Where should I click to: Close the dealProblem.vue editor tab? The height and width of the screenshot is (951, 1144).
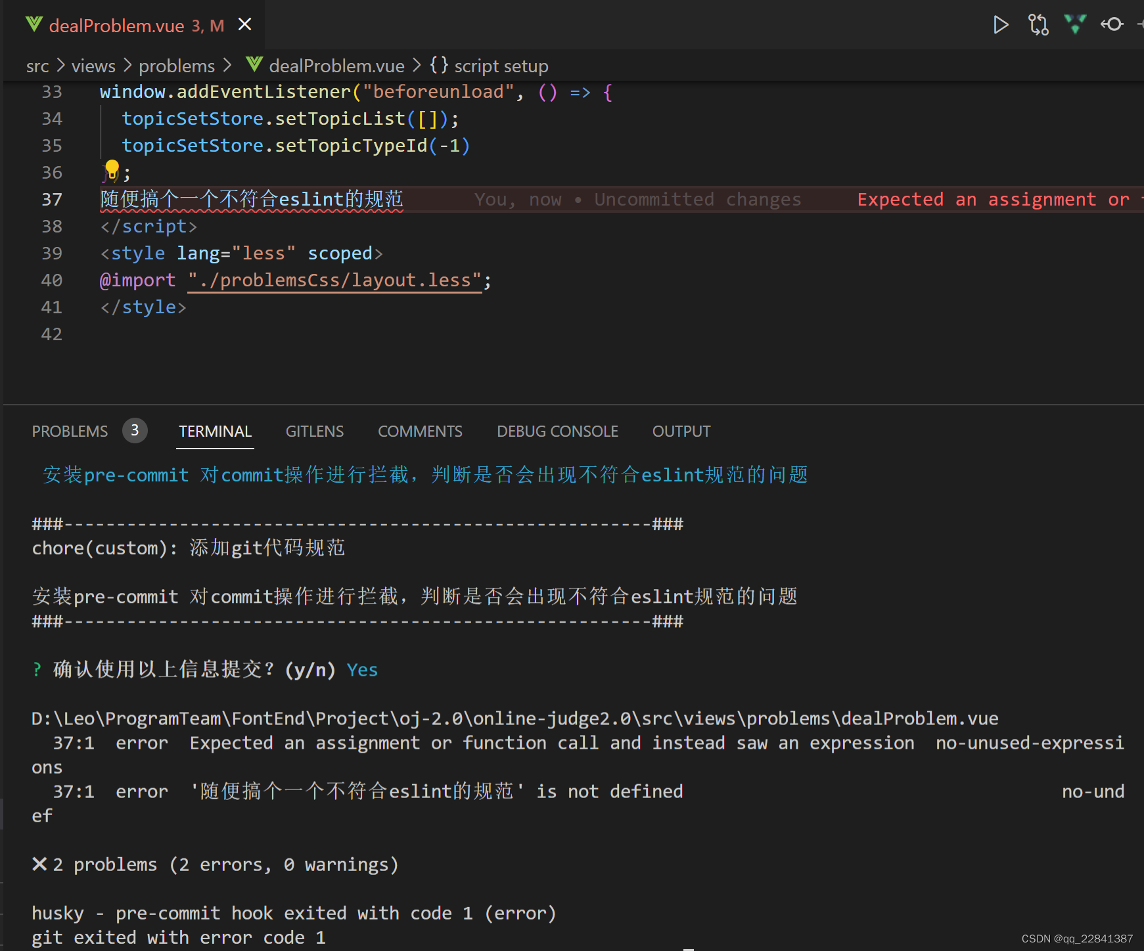click(244, 25)
